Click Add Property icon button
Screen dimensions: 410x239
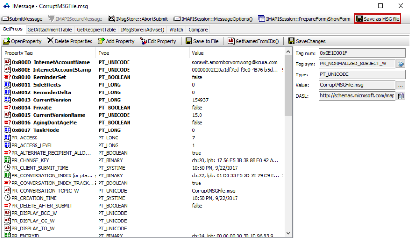tap(101, 41)
